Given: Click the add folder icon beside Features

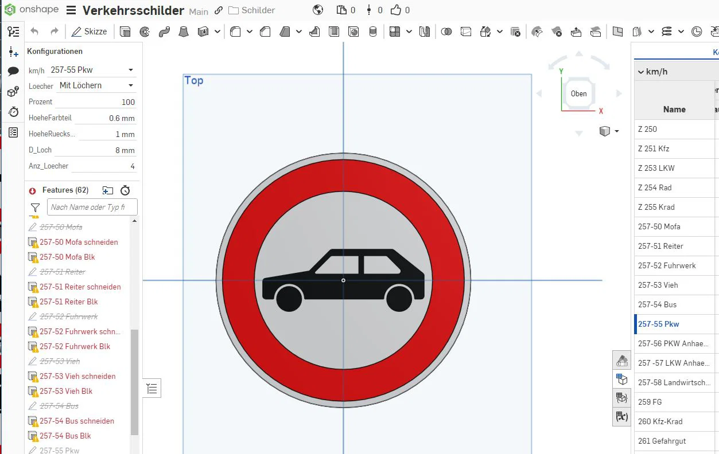Looking at the screenshot, I should coord(108,190).
